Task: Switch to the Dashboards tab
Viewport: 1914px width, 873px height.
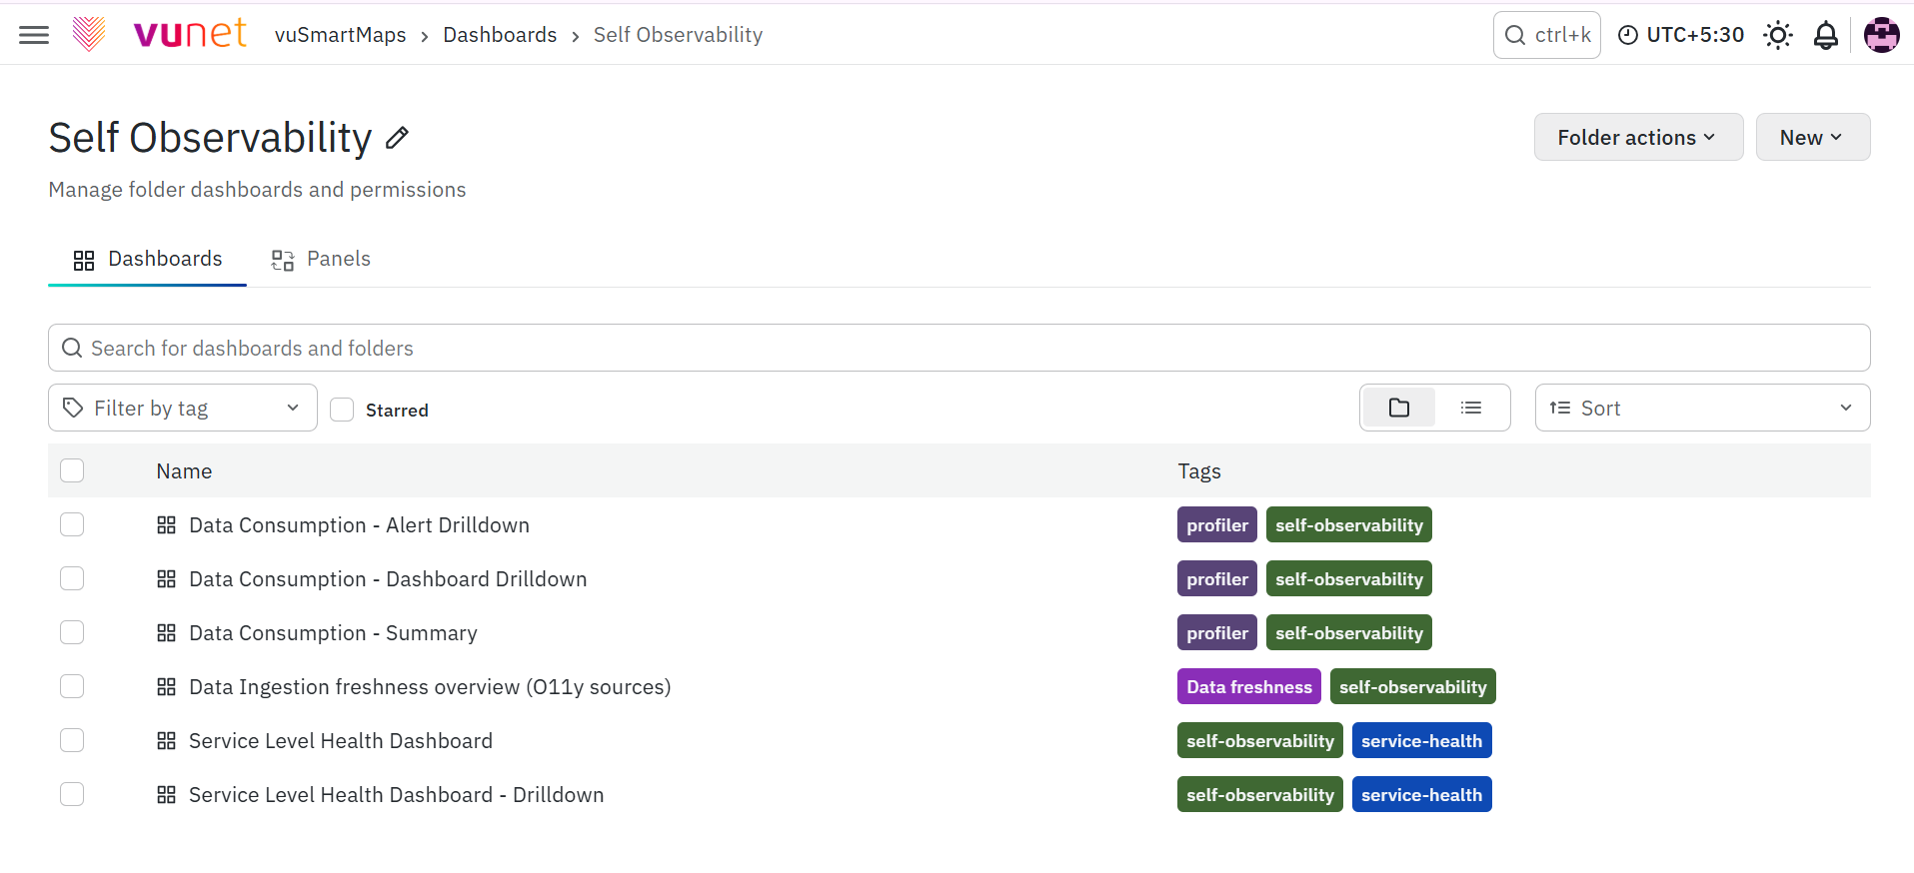Action: (x=147, y=259)
